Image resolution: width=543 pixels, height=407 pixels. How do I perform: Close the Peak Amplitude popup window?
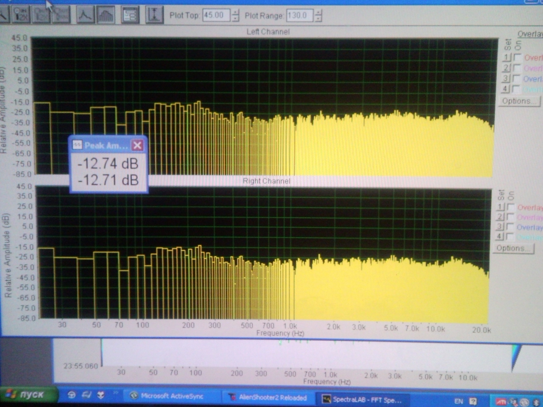click(x=137, y=146)
